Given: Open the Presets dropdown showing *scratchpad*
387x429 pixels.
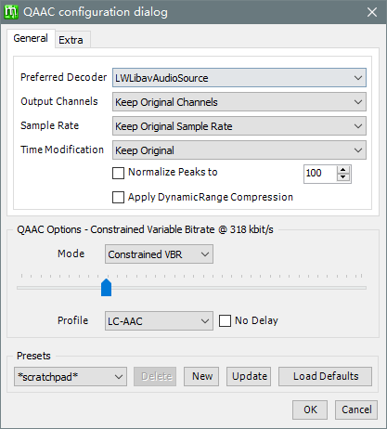Looking at the screenshot, I should click(x=71, y=377).
